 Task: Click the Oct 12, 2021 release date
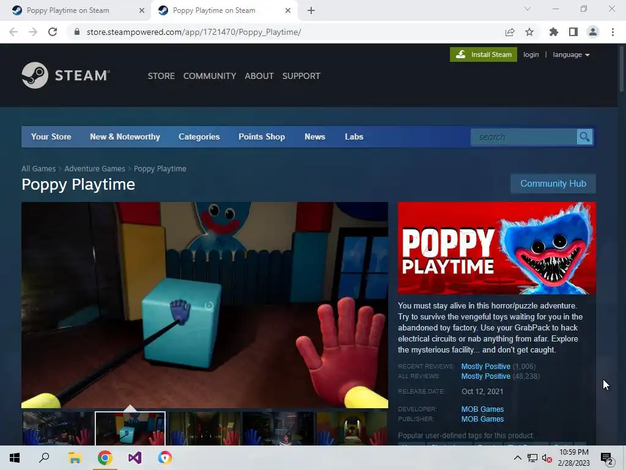point(482,392)
